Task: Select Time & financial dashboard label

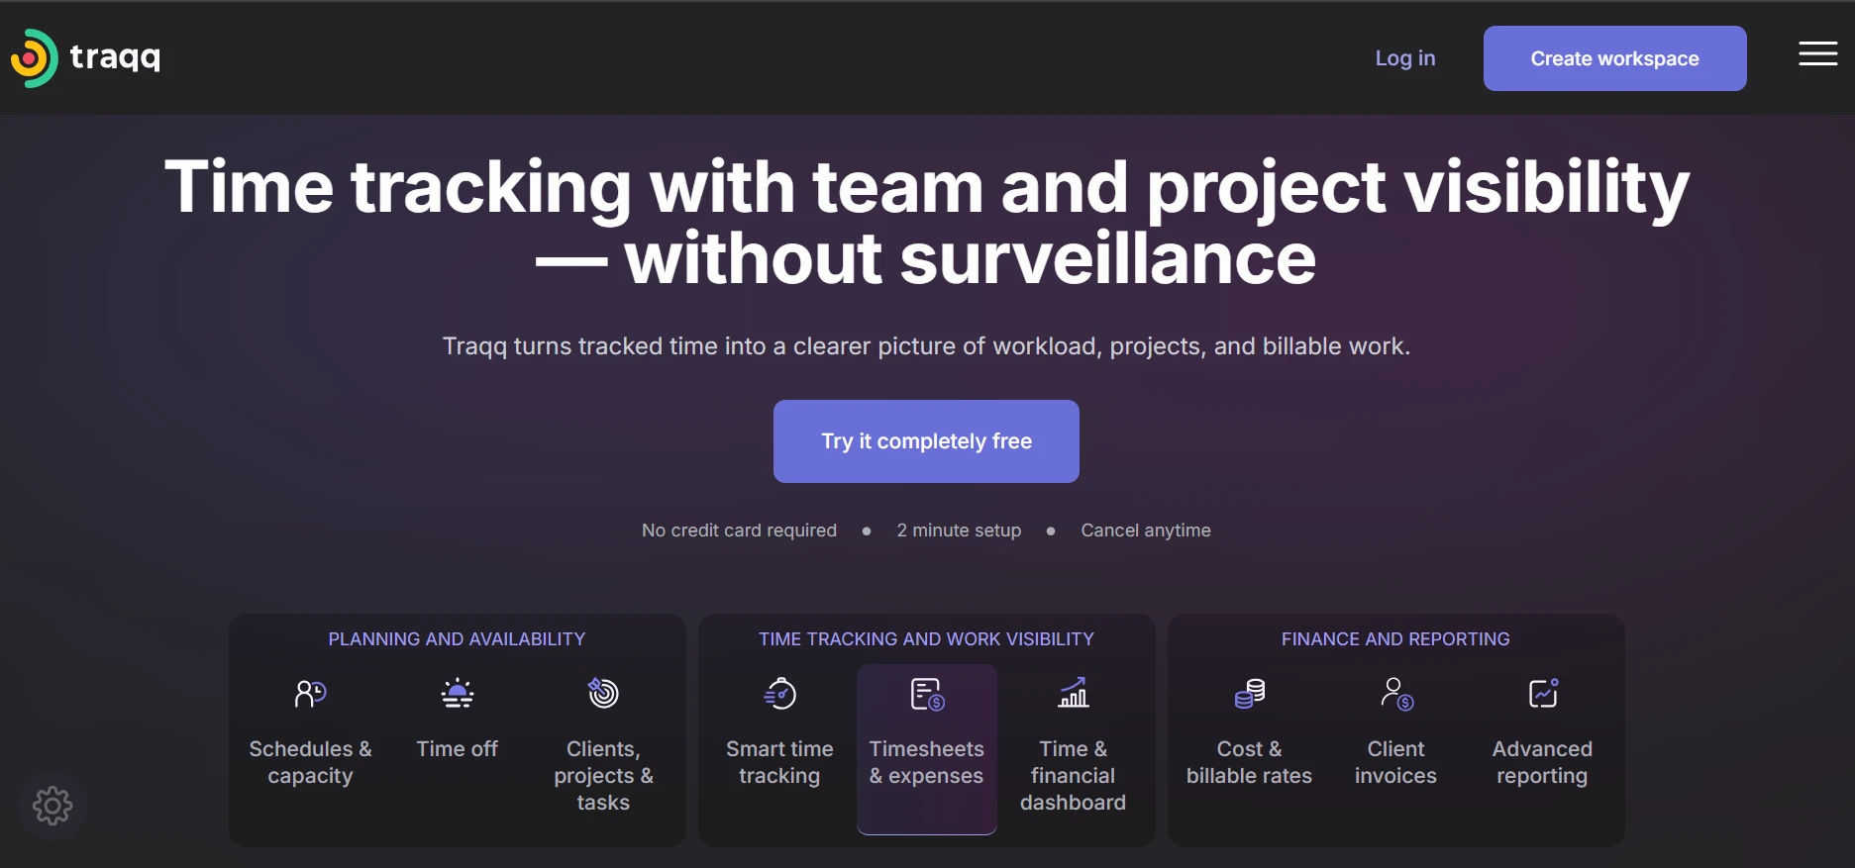Action: 1074,776
